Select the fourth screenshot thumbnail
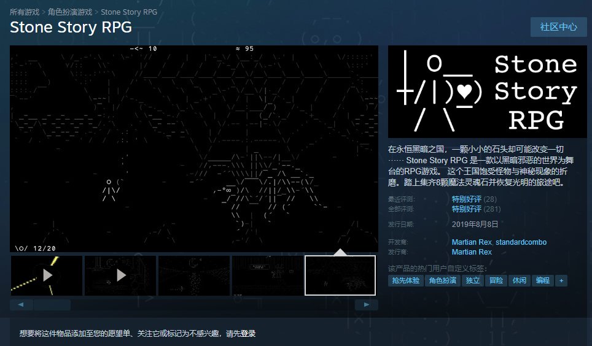592x346 pixels. [267, 275]
